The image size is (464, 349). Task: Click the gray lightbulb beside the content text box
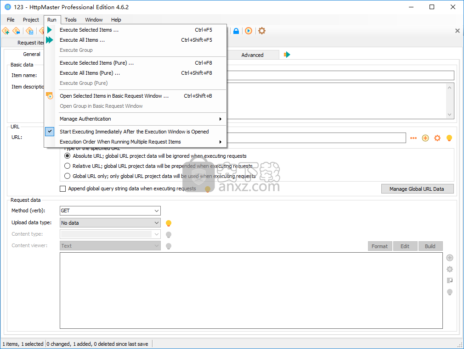(x=450, y=292)
